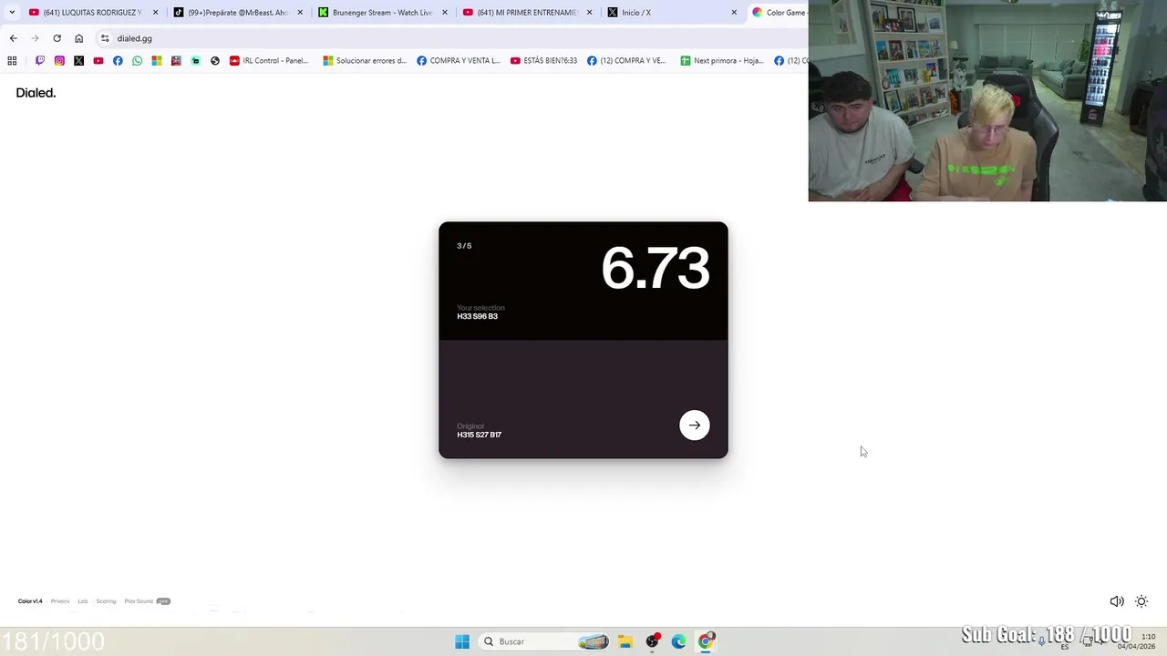Screen dimensions: 1167x656
Task: Open the Twitch bookmark icon
Action: pyautogui.click(x=40, y=61)
